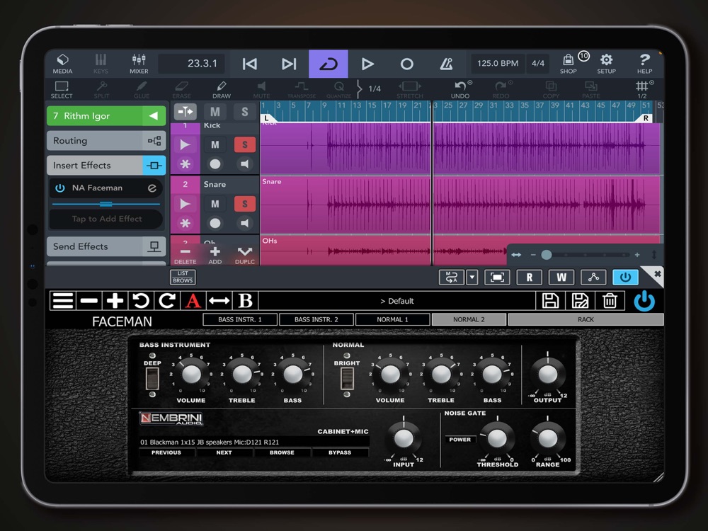Delete the selected track
Image resolution: width=708 pixels, height=531 pixels.
pos(185,255)
